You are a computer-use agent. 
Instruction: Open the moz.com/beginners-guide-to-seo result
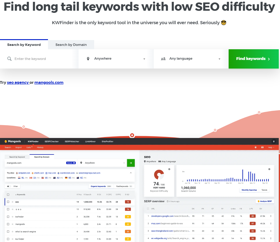pos(167,223)
